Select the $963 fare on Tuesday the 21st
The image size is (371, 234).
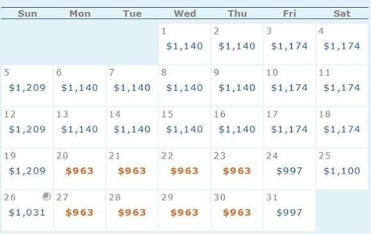pos(132,171)
